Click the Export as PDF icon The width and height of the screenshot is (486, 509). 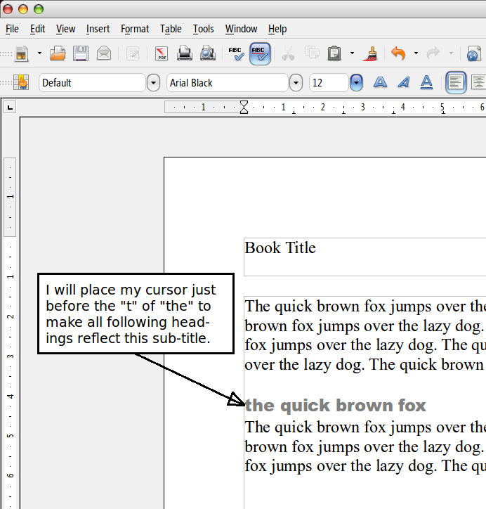(x=162, y=53)
